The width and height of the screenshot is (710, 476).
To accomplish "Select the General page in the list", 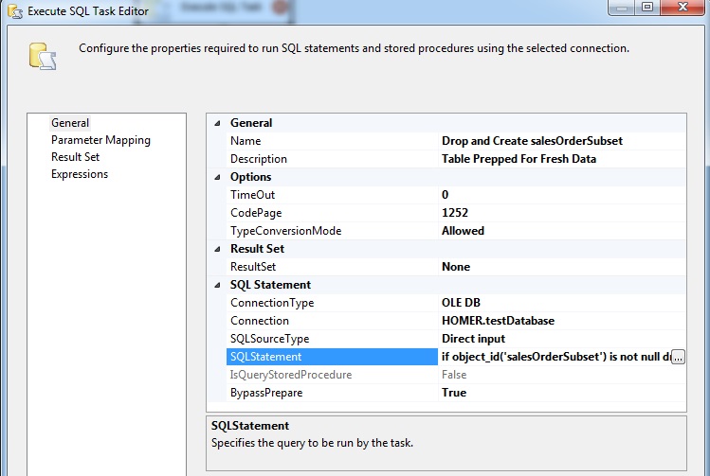I will [70, 123].
